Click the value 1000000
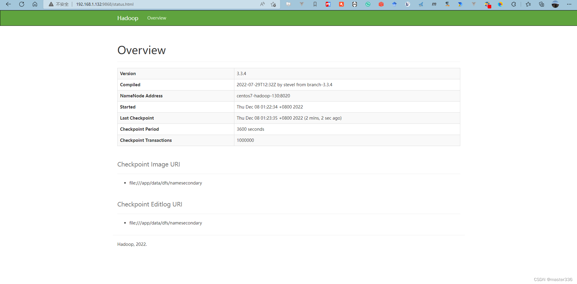577x284 pixels. pyautogui.click(x=245, y=140)
